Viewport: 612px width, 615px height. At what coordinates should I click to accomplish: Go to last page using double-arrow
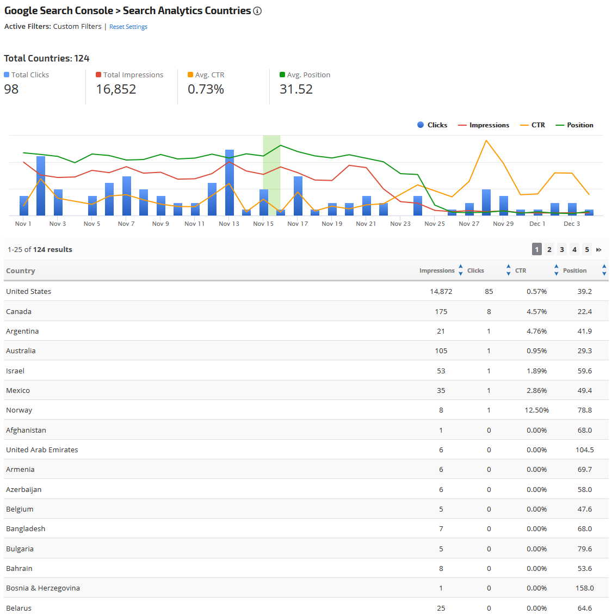coord(599,250)
